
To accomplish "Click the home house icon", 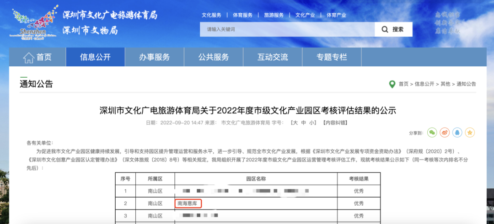I will click(x=29, y=57).
